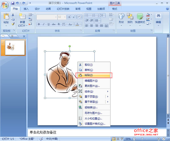Screen dimensions: 170x141
Task: Click the shape outline pen icon
Action: pos(148,19)
